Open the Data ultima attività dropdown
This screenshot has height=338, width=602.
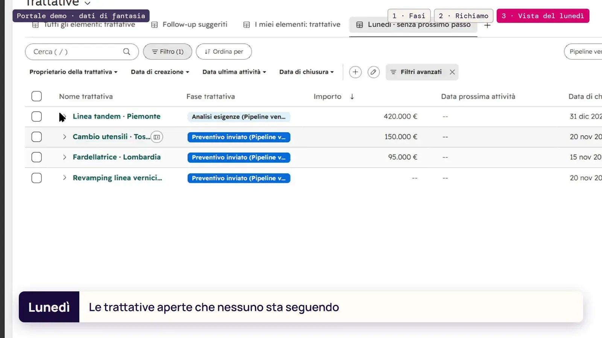tap(234, 72)
